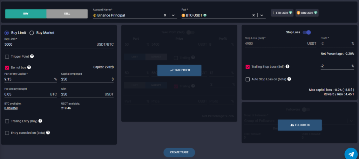359x159 pixels.
Task: Click help icon for Auto Stop Loss on (beta)
Action: [x=289, y=79]
